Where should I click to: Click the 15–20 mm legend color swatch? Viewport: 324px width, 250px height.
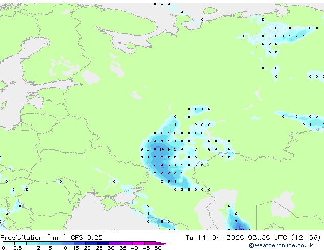pyautogui.click(x=80, y=243)
